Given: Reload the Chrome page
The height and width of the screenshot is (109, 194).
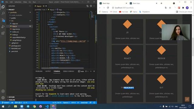Looking at the screenshot, I should (108, 8).
